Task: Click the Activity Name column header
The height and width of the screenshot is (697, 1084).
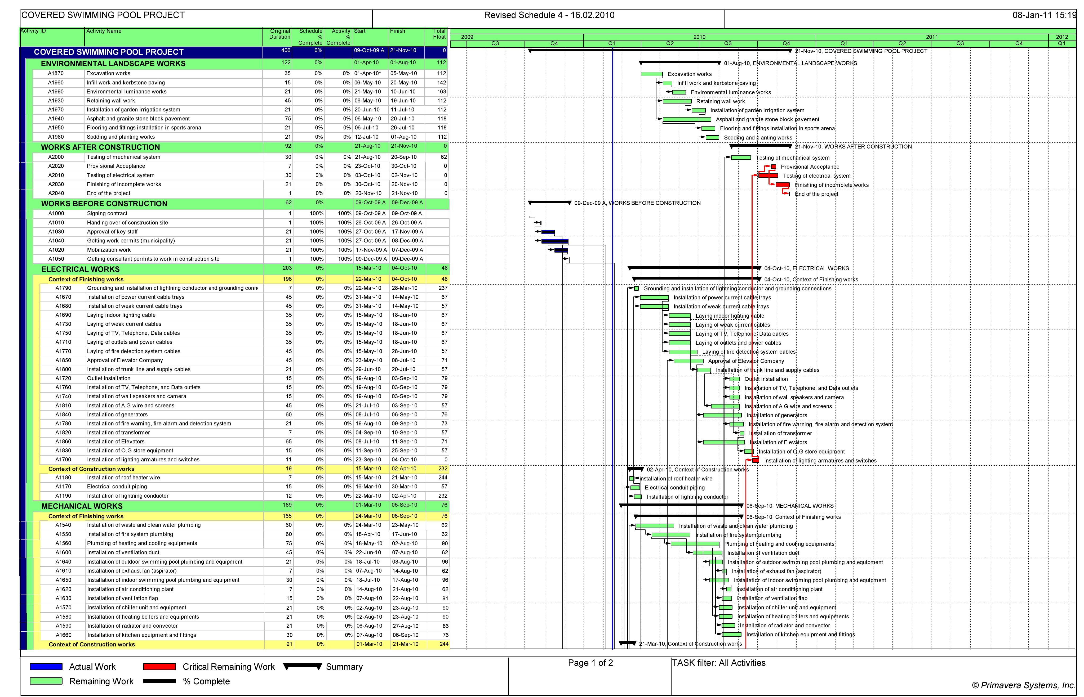Action: pyautogui.click(x=104, y=31)
